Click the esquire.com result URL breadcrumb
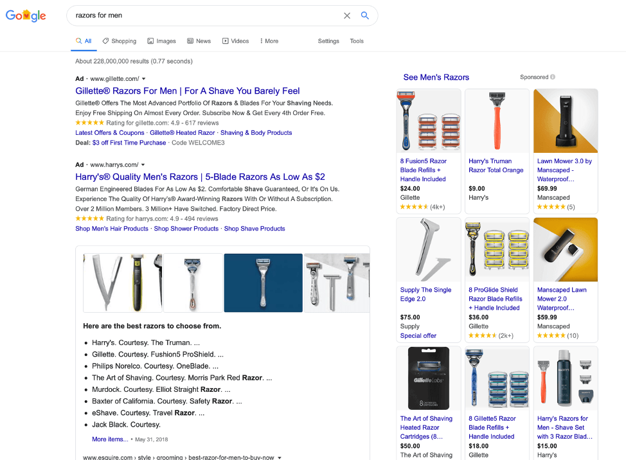The height and width of the screenshot is (460, 626). [x=178, y=457]
